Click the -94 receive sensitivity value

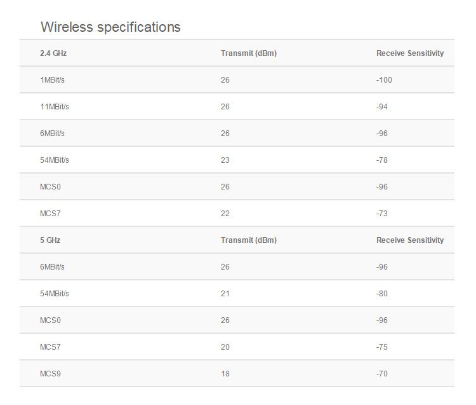click(x=382, y=107)
